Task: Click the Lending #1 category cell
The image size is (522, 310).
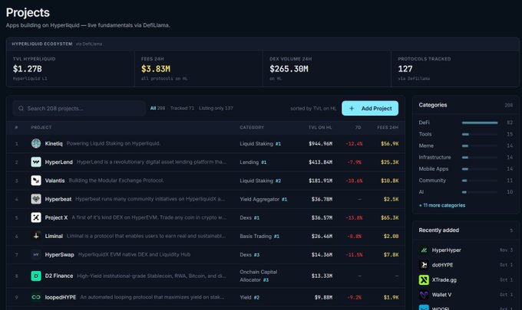Action: [x=253, y=162]
